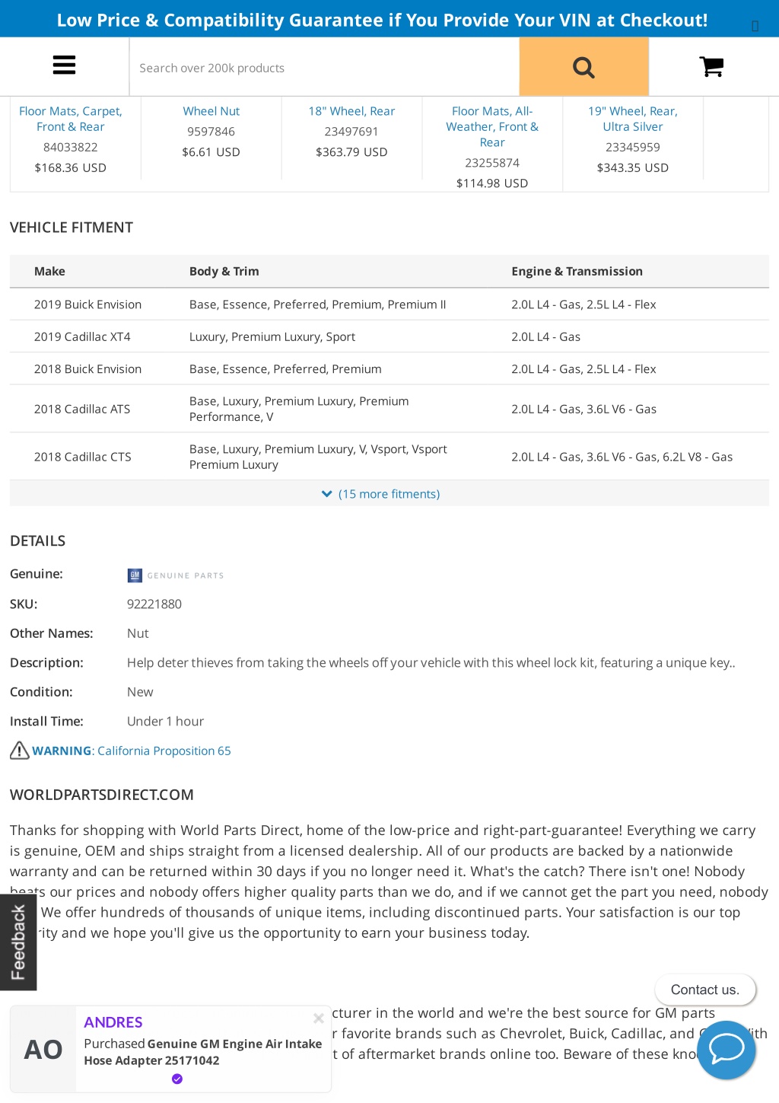Close the Andres purchase notification
Image resolution: width=779 pixels, height=1103 pixels.
pos(319,1018)
